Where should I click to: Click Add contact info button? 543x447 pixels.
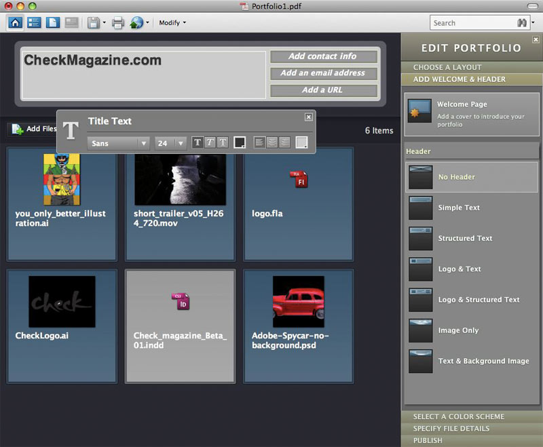[x=323, y=56]
